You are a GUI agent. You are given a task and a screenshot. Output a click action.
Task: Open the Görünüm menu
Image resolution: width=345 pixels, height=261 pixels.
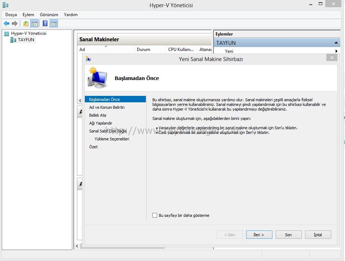(49, 14)
